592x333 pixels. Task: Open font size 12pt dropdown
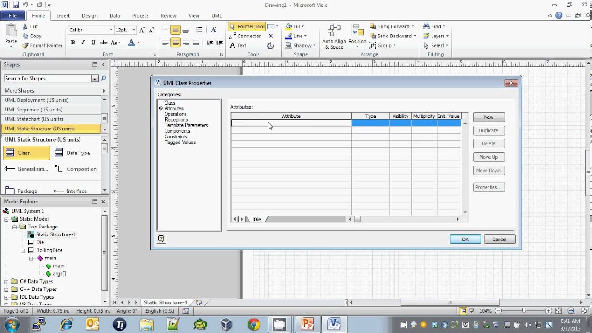click(x=134, y=30)
